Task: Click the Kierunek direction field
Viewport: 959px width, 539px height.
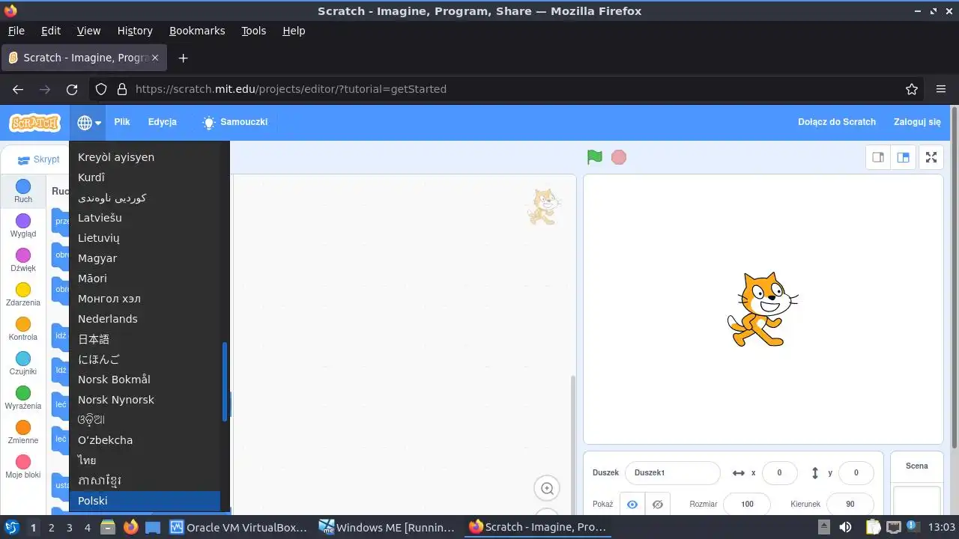Action: 850,505
